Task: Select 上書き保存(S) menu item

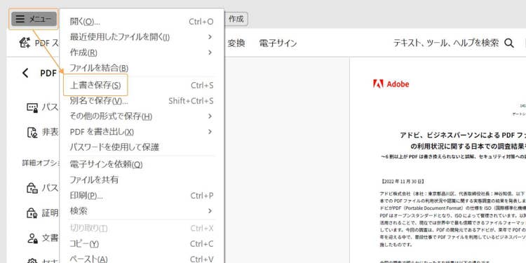Action: click(x=141, y=85)
